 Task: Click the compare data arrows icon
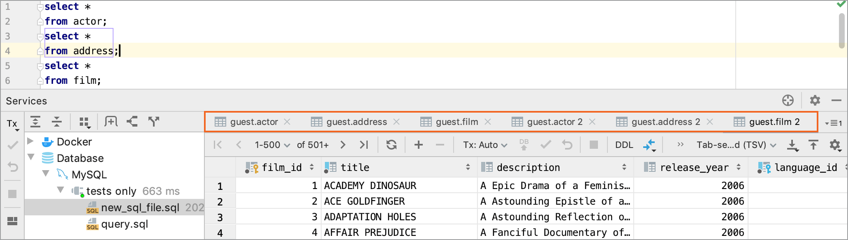[x=649, y=145]
